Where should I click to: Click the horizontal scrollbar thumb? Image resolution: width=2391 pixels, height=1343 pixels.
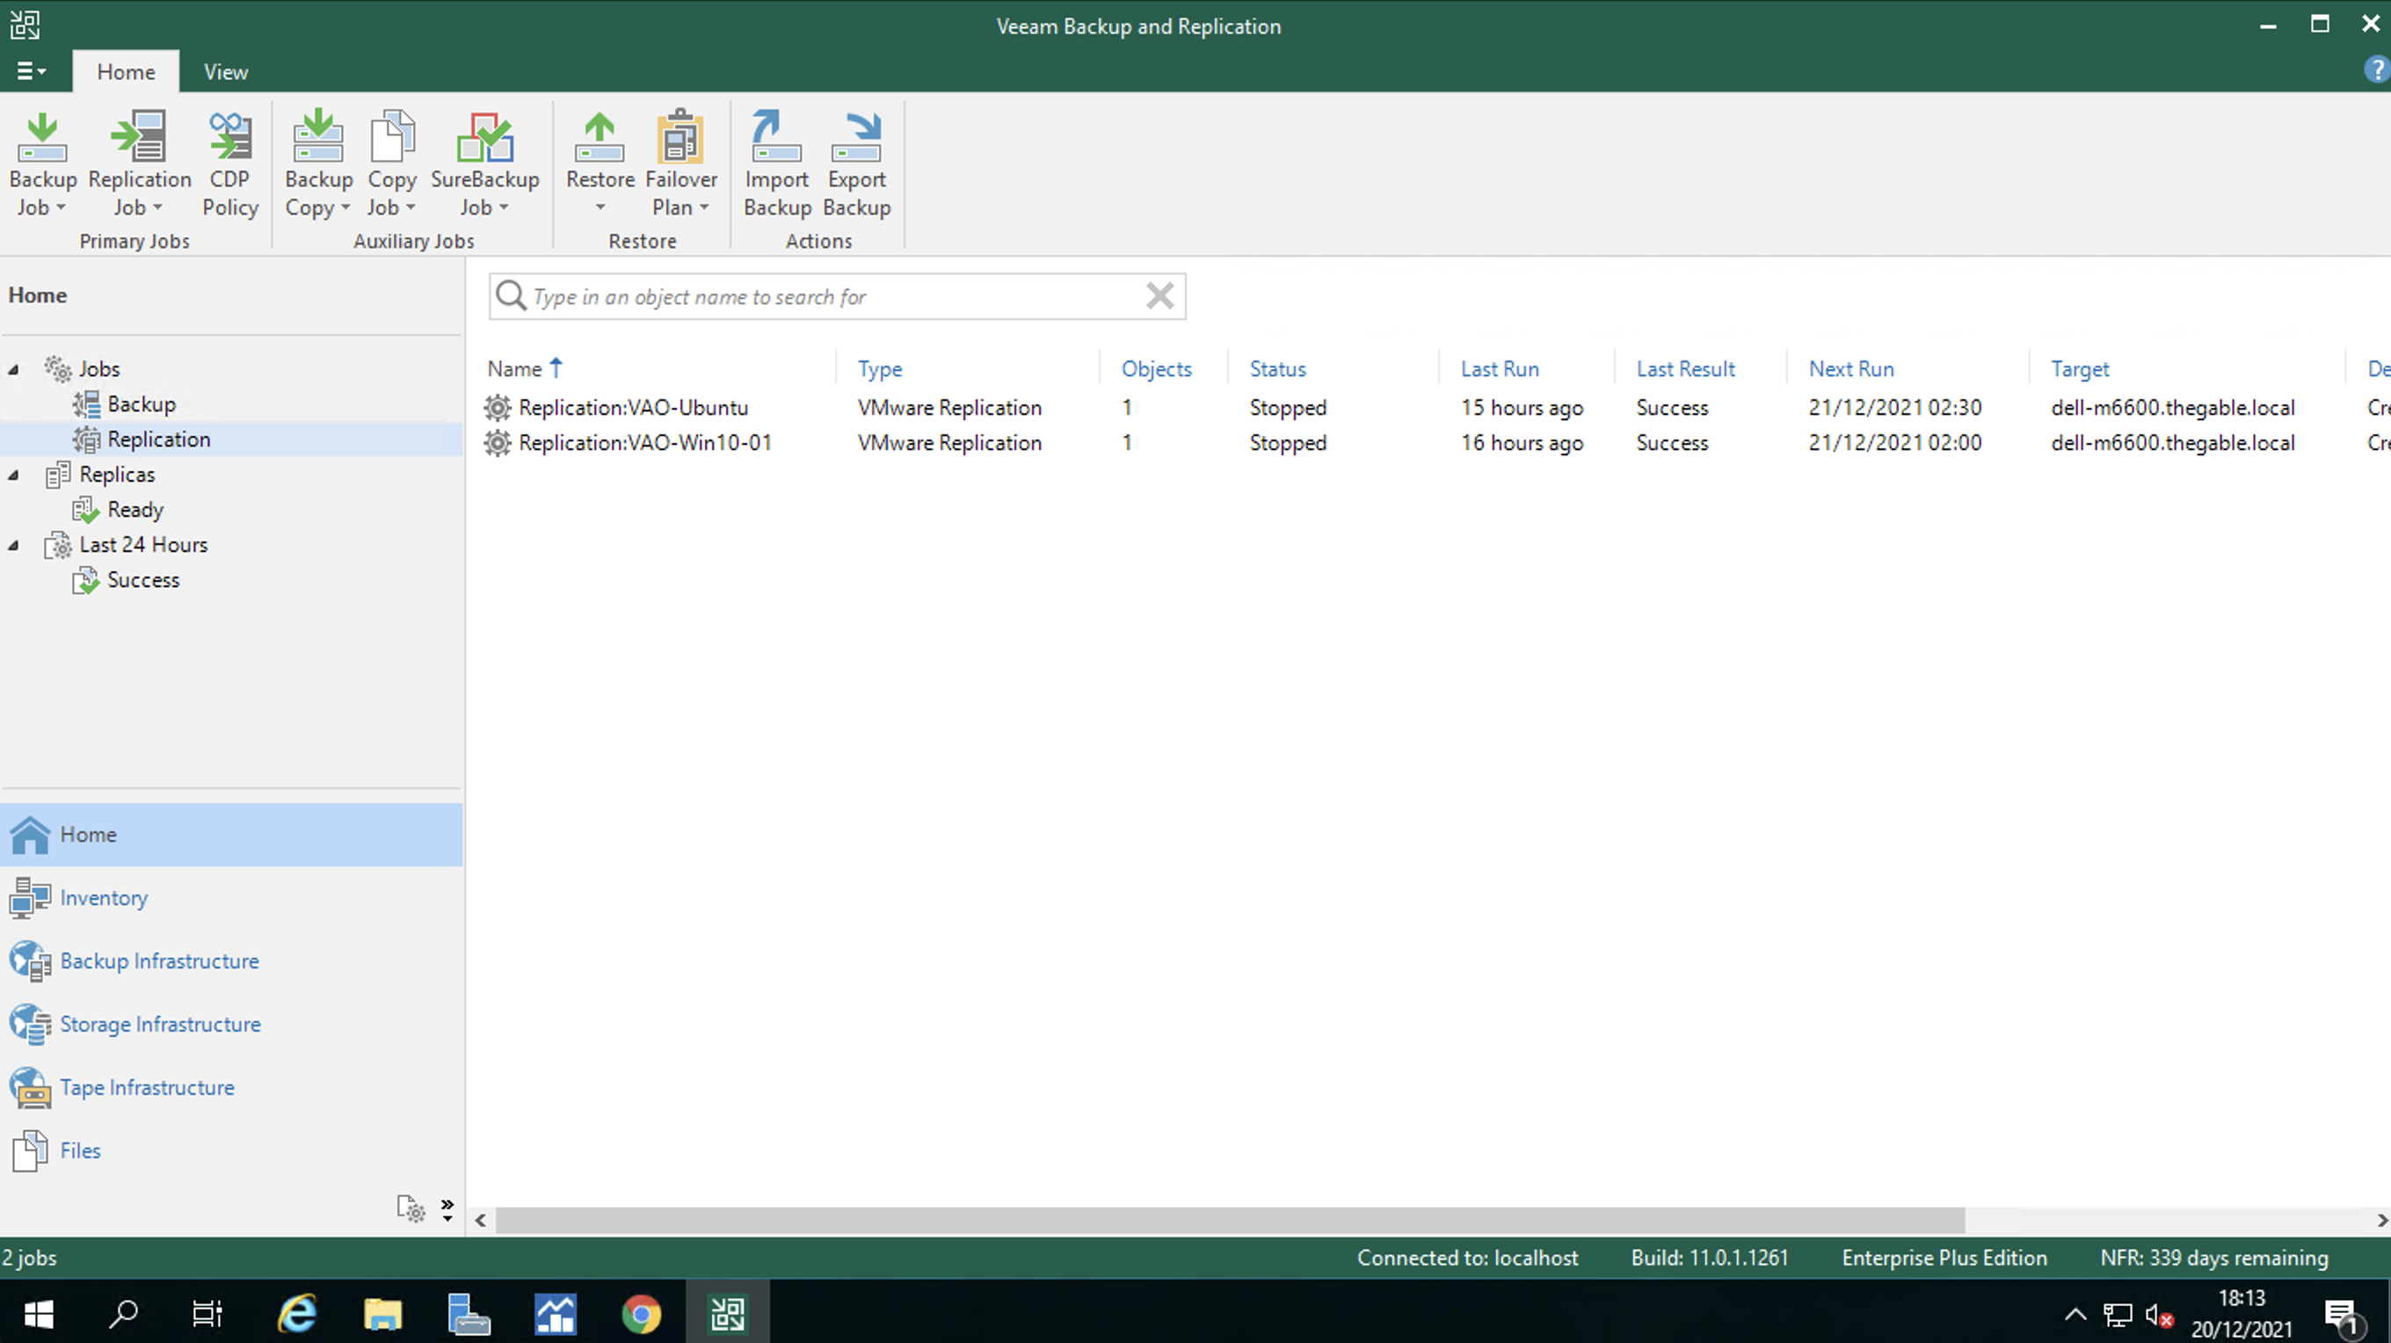point(1230,1220)
